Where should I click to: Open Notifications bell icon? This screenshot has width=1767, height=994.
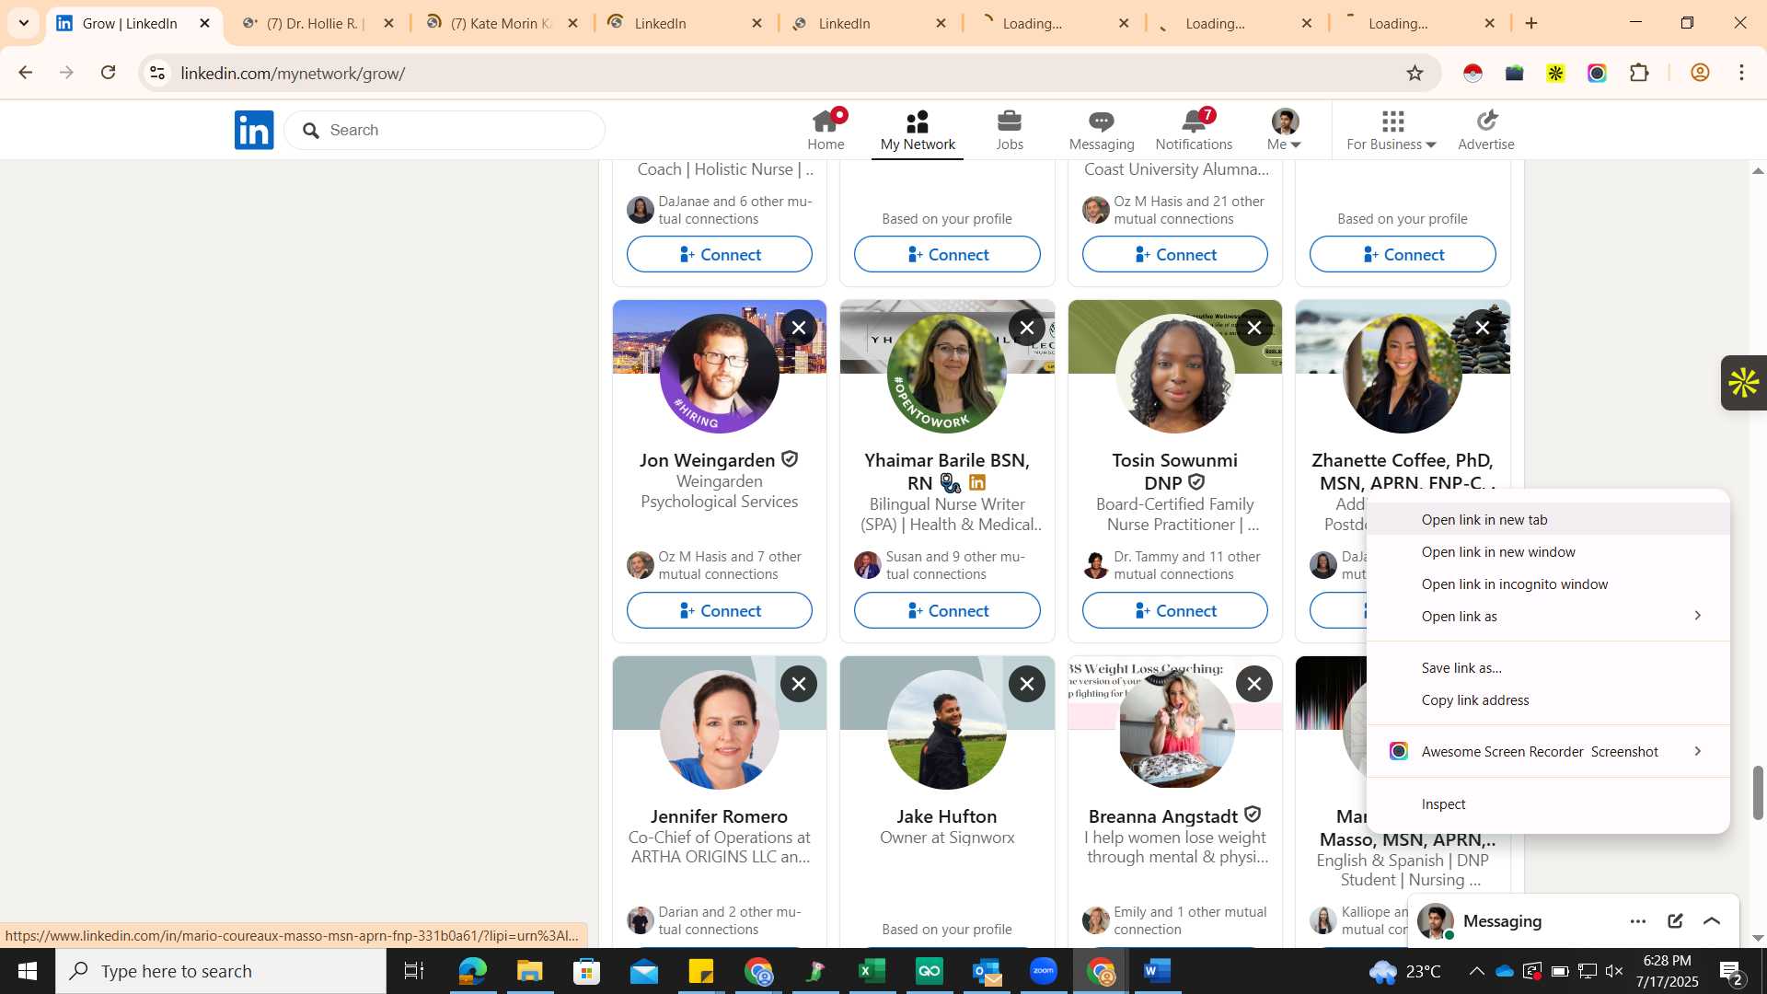click(x=1194, y=130)
